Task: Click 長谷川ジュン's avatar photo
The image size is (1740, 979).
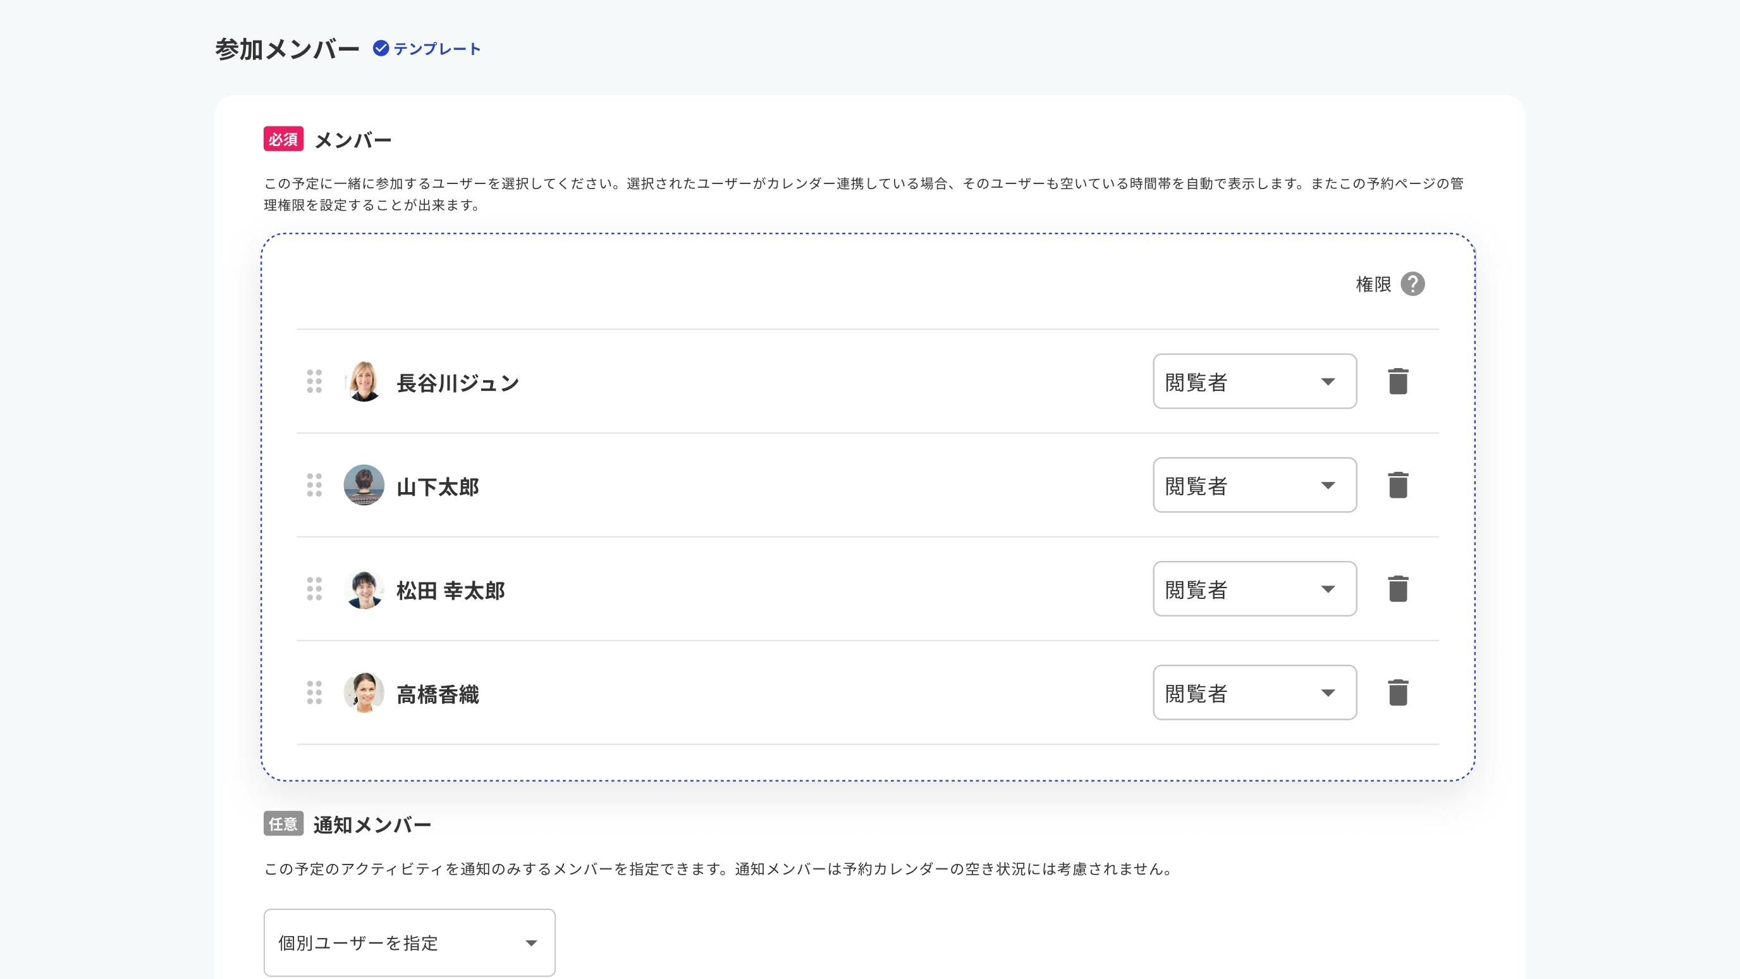Action: pos(364,381)
